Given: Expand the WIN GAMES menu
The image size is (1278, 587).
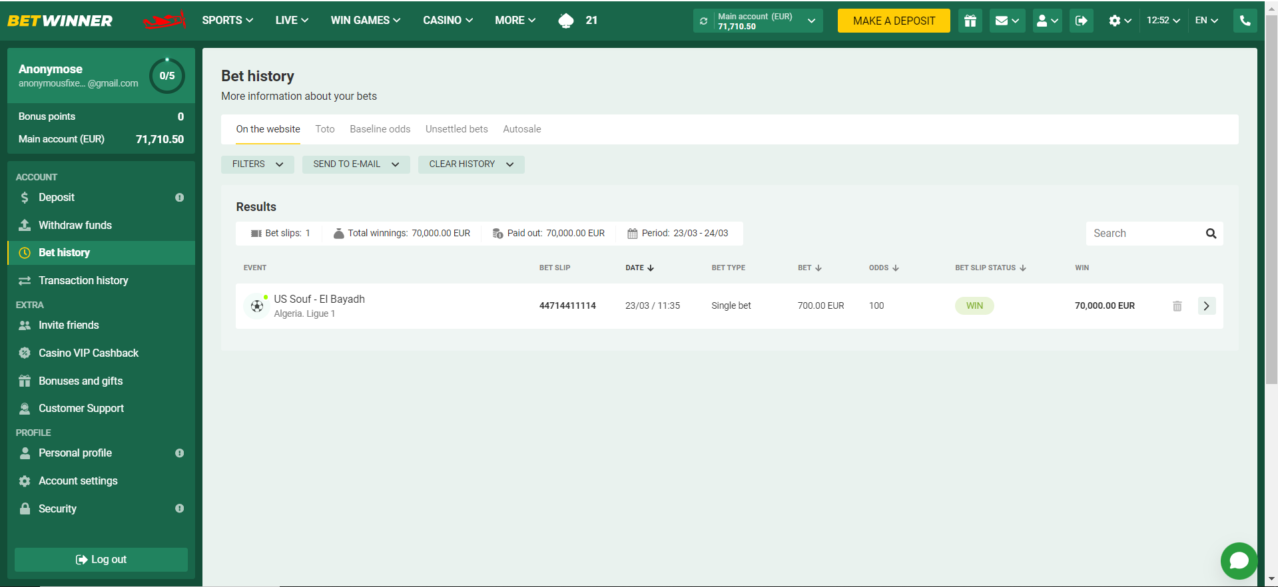Looking at the screenshot, I should [x=366, y=21].
